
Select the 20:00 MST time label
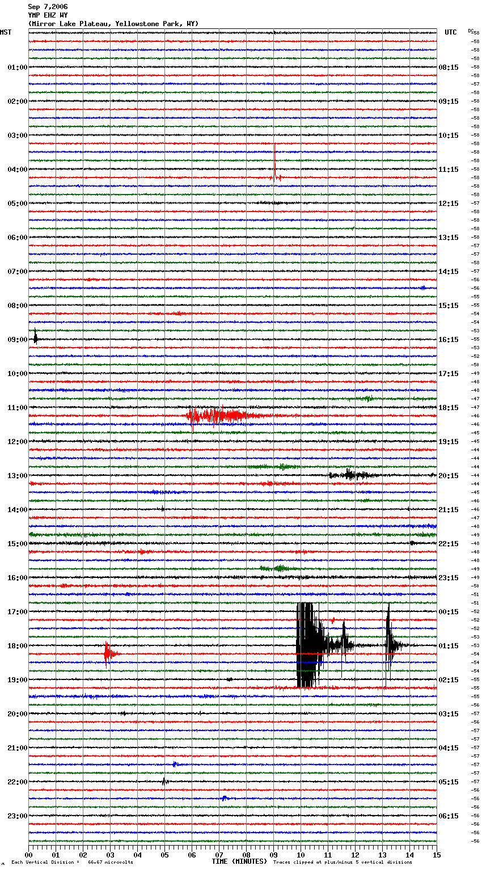tap(17, 714)
